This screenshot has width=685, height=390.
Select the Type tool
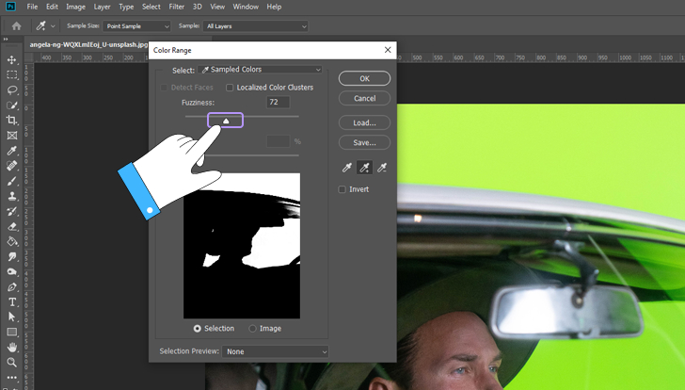pos(12,302)
